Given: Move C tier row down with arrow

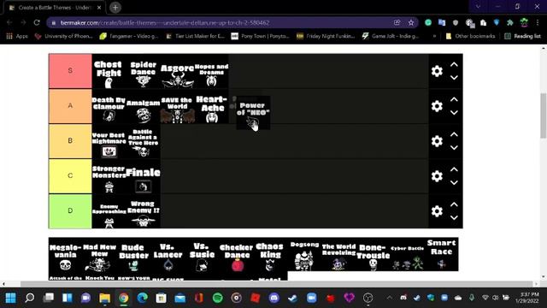Looking at the screenshot, I should [454, 182].
